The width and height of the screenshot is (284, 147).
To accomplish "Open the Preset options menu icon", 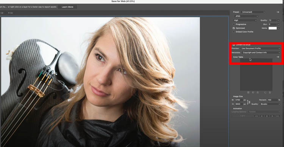I will (278, 12).
